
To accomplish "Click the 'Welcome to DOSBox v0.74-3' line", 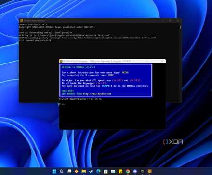I will pyautogui.click(x=79, y=67).
